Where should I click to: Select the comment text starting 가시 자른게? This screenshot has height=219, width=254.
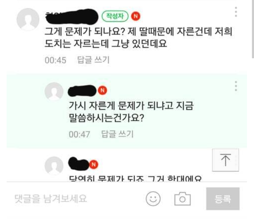point(131,112)
